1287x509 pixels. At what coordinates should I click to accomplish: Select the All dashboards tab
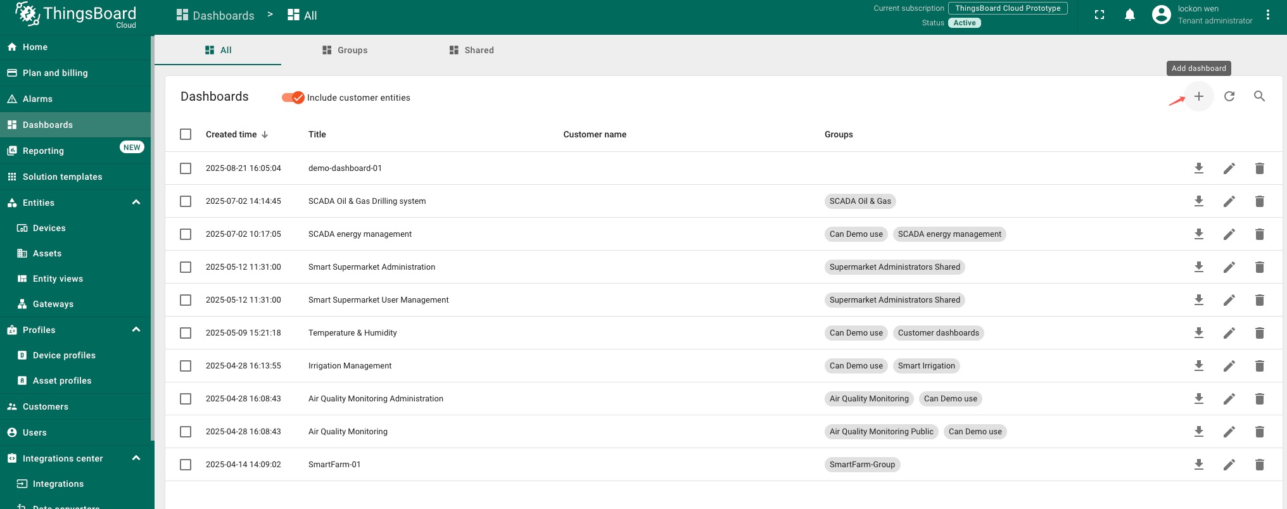point(218,50)
